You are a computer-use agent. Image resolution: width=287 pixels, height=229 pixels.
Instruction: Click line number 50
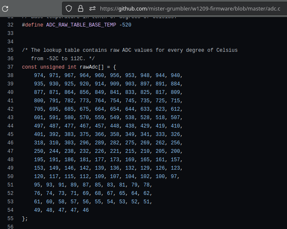point(11,176)
